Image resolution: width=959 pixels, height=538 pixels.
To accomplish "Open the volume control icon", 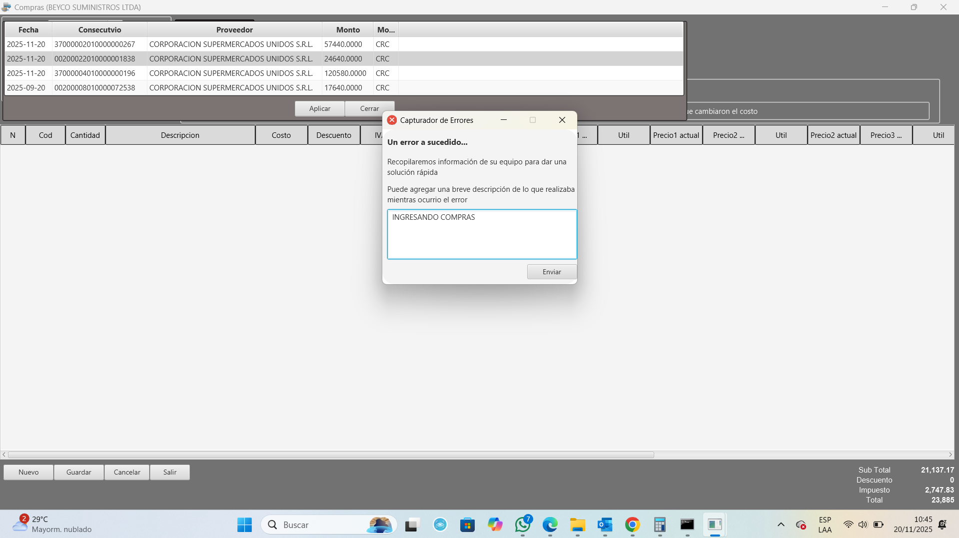I will pos(863,525).
